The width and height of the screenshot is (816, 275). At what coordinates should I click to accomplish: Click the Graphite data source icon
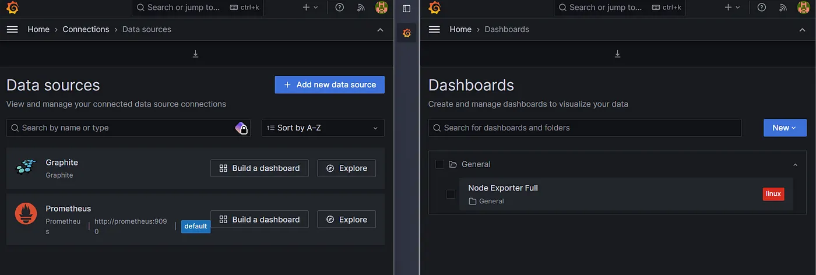pos(26,168)
